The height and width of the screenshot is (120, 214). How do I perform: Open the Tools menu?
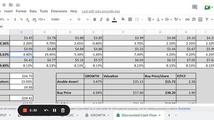coord(44,11)
